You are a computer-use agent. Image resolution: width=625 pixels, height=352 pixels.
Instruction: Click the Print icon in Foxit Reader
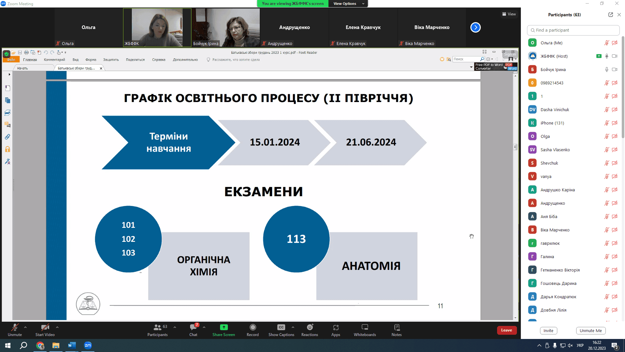[x=26, y=52]
